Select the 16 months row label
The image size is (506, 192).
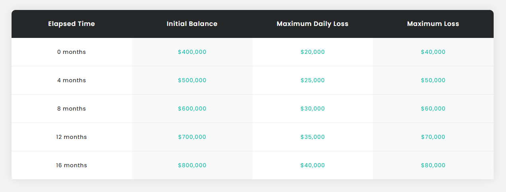coord(72,165)
